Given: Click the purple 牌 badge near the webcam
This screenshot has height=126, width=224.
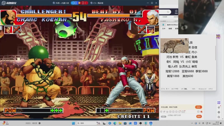Looking at the screenshot, I should click(218, 36).
